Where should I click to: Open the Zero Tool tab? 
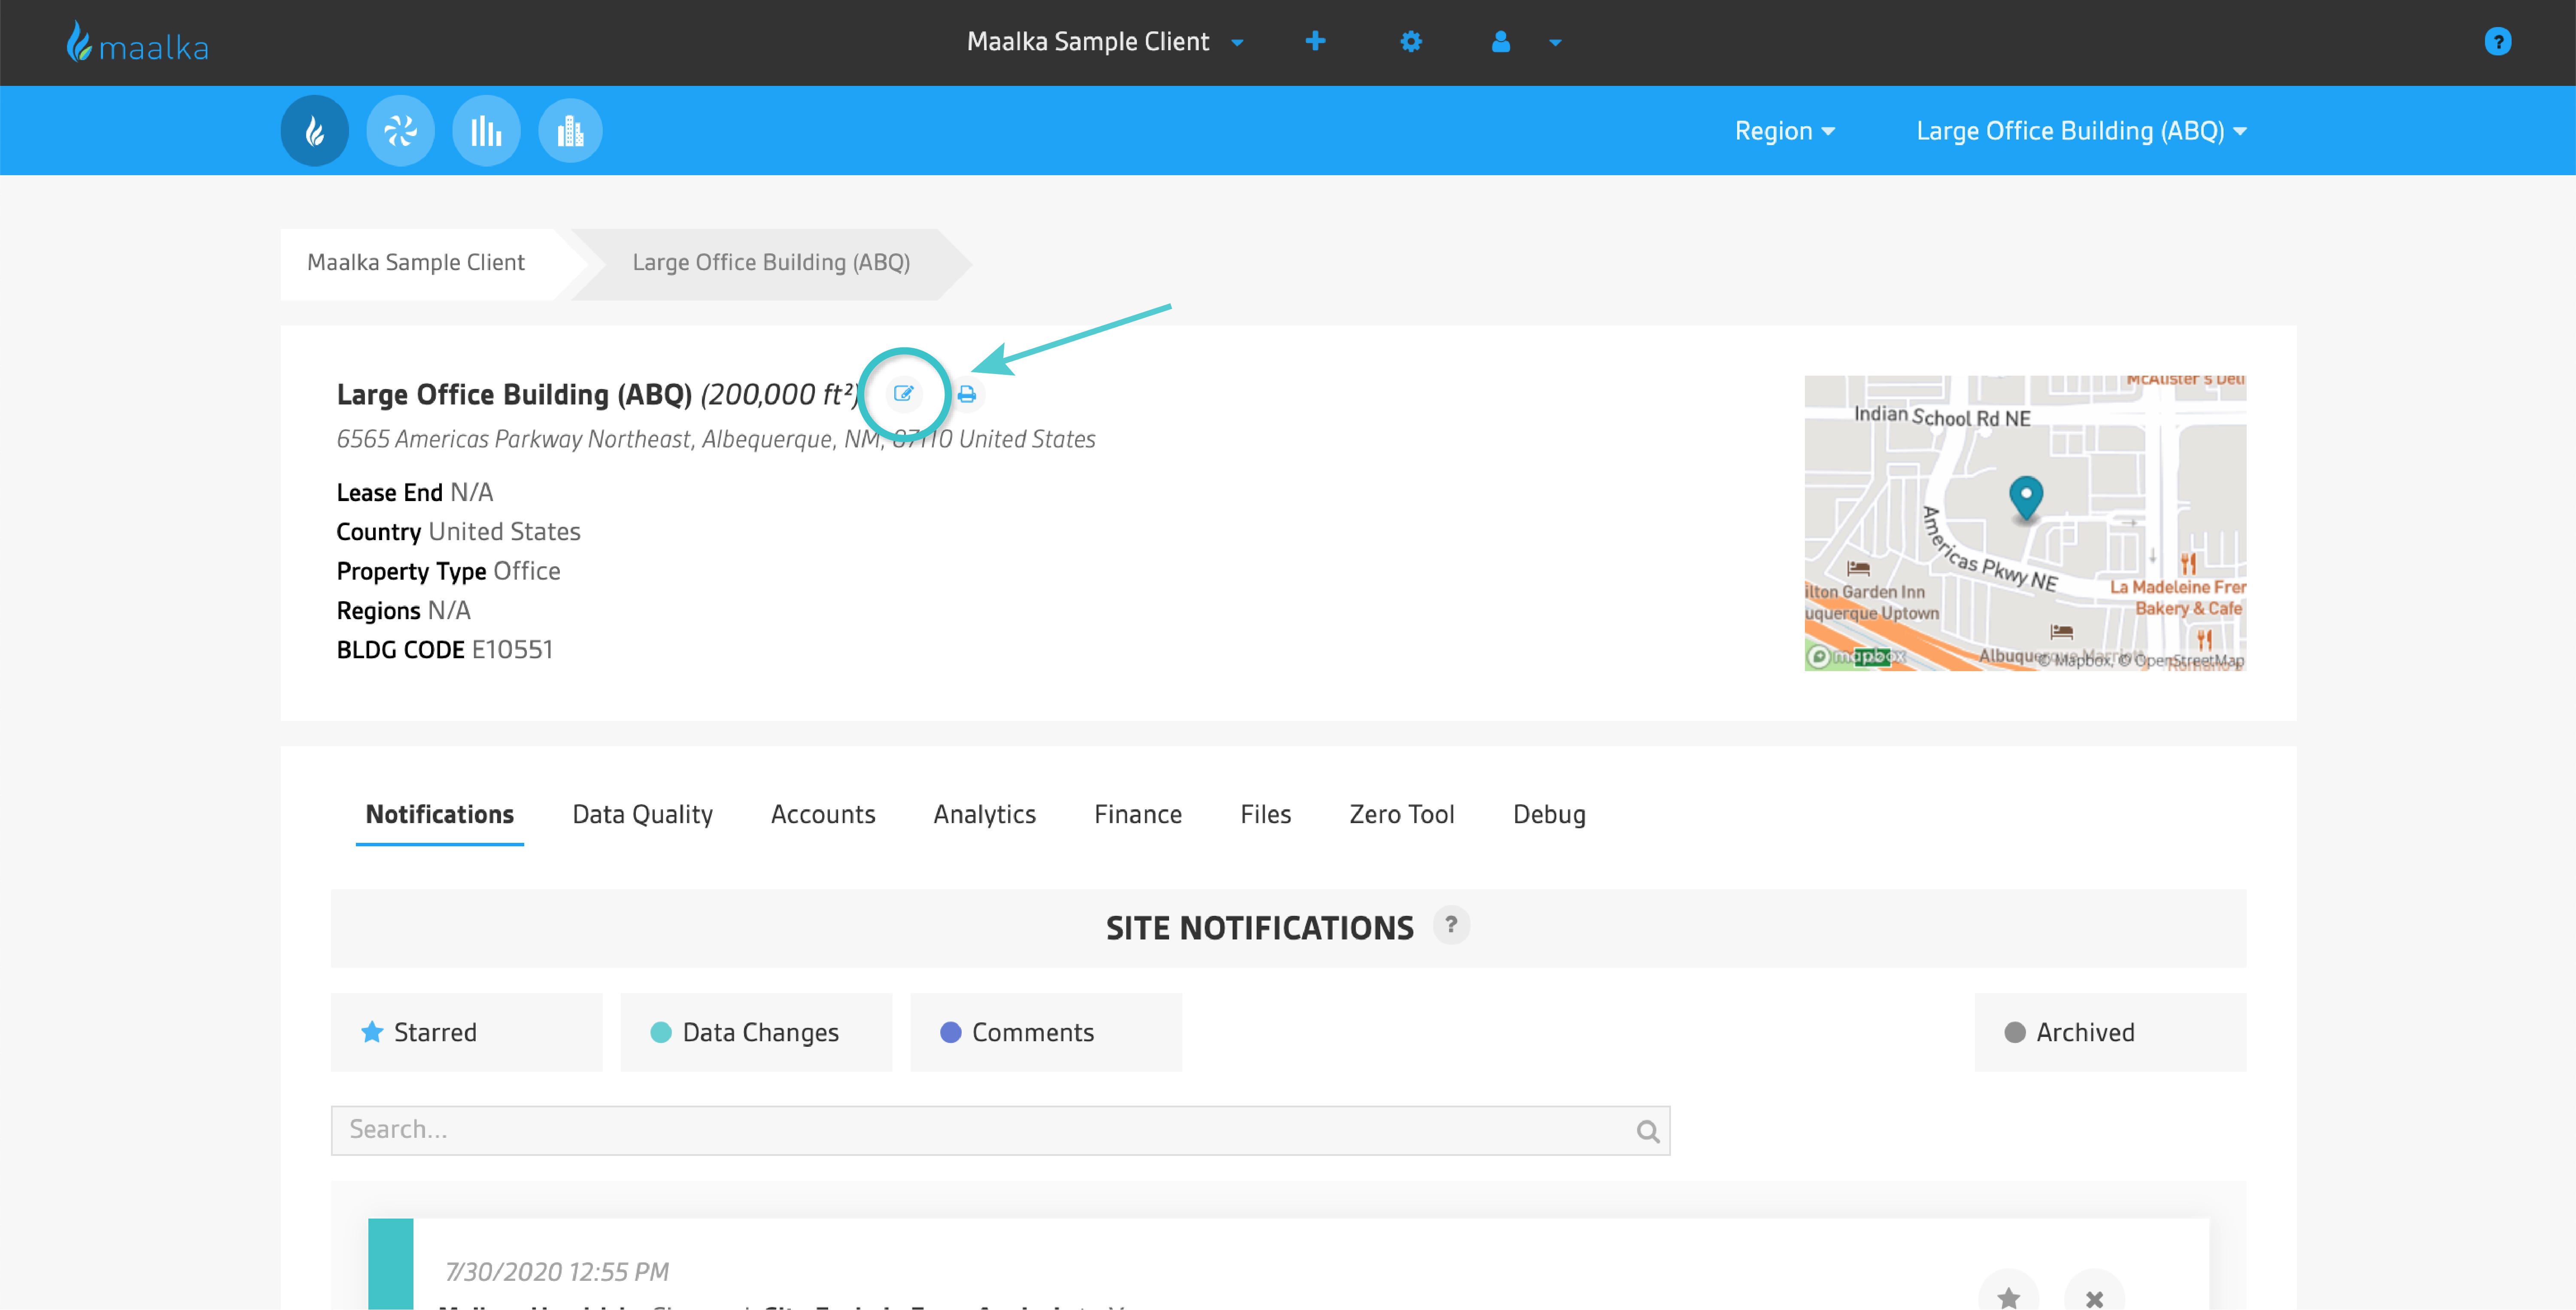1402,815
